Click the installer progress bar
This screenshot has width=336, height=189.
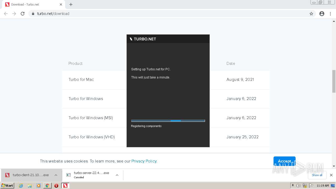(168, 121)
